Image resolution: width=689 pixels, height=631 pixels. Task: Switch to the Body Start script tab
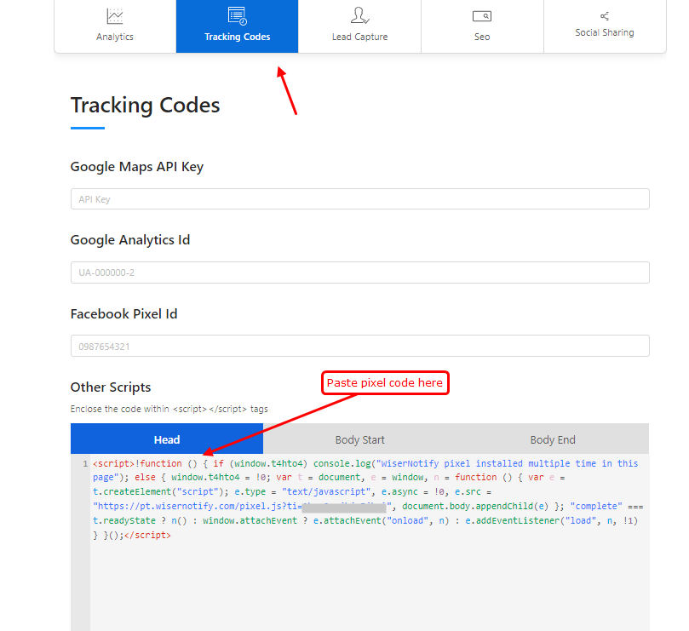[x=359, y=439]
